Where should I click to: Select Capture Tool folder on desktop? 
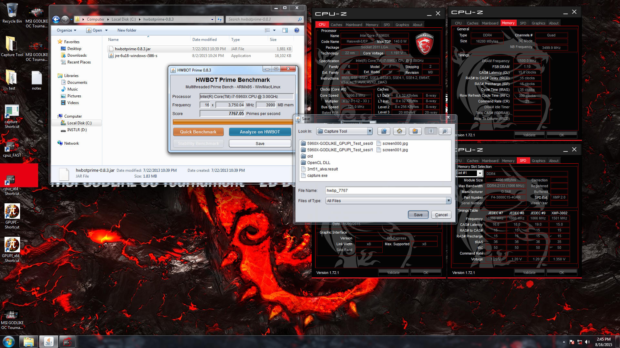[12, 46]
